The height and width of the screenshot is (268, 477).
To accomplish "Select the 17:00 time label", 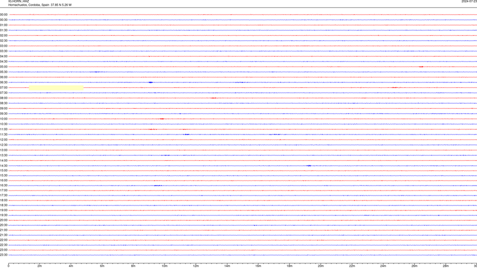I will click(x=3, y=191).
